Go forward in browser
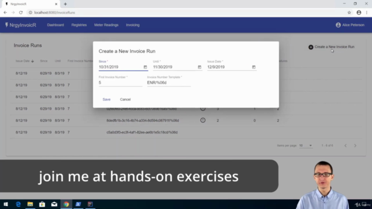The width and height of the screenshot is (372, 209). tap(13, 13)
